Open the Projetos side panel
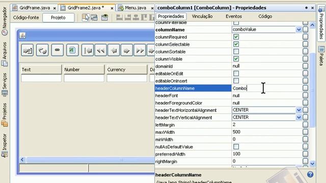Viewport: 326px width, 183px height. (5, 114)
